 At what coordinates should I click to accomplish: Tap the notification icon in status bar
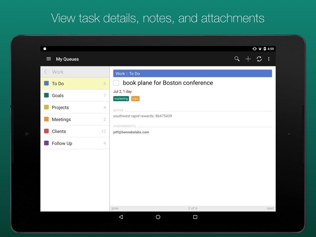tap(45, 49)
